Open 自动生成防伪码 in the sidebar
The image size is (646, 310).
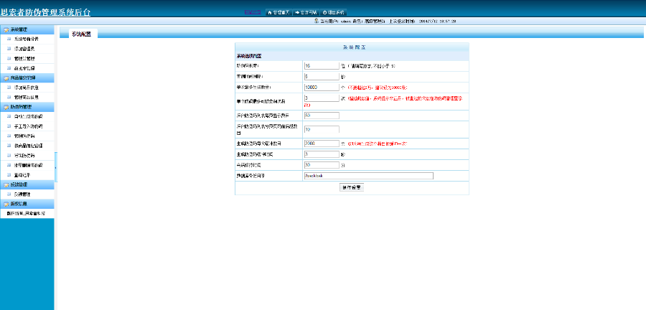28,116
